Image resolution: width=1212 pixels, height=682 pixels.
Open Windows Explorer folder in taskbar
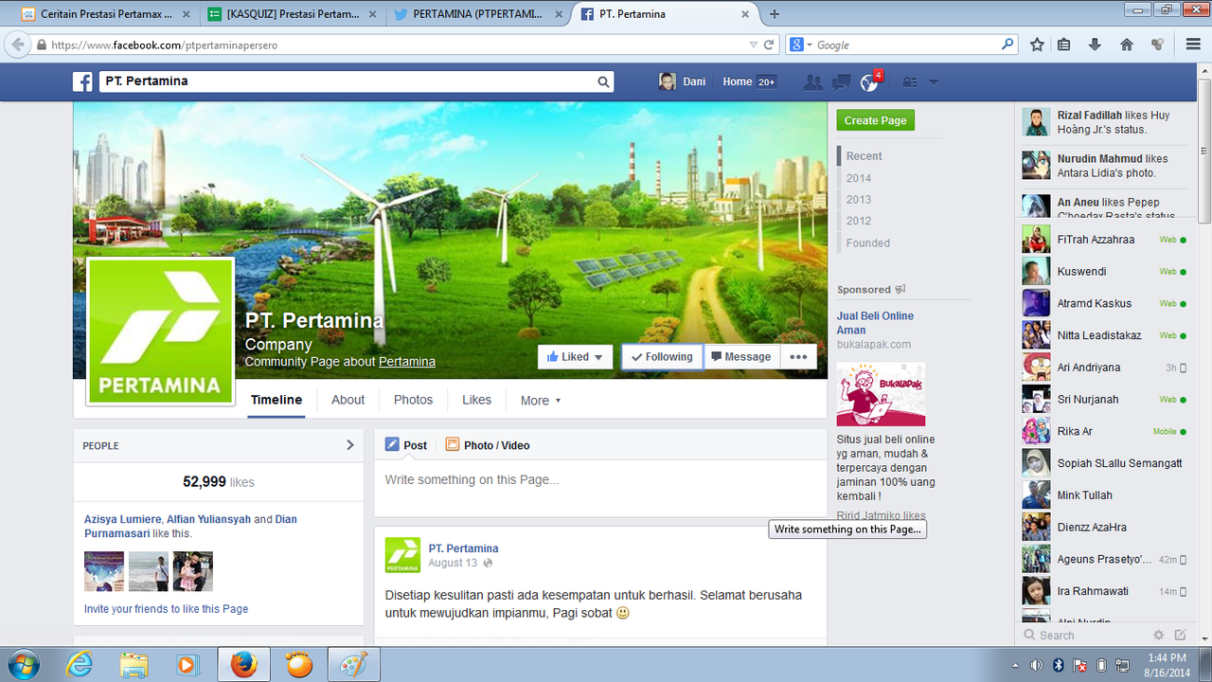pyautogui.click(x=134, y=665)
